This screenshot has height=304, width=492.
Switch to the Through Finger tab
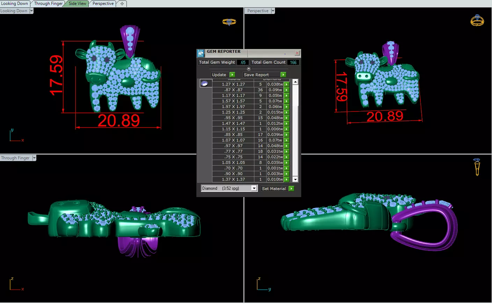pyautogui.click(x=48, y=3)
